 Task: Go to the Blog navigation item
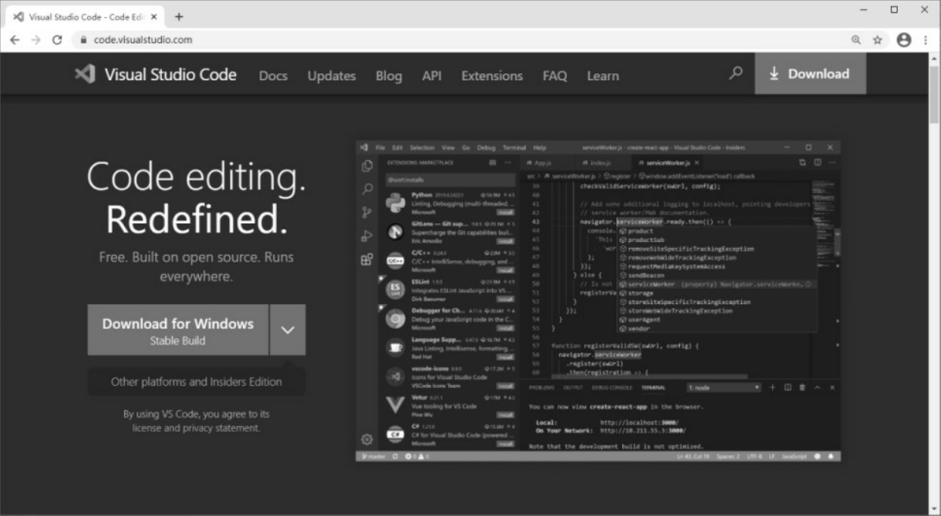click(389, 75)
